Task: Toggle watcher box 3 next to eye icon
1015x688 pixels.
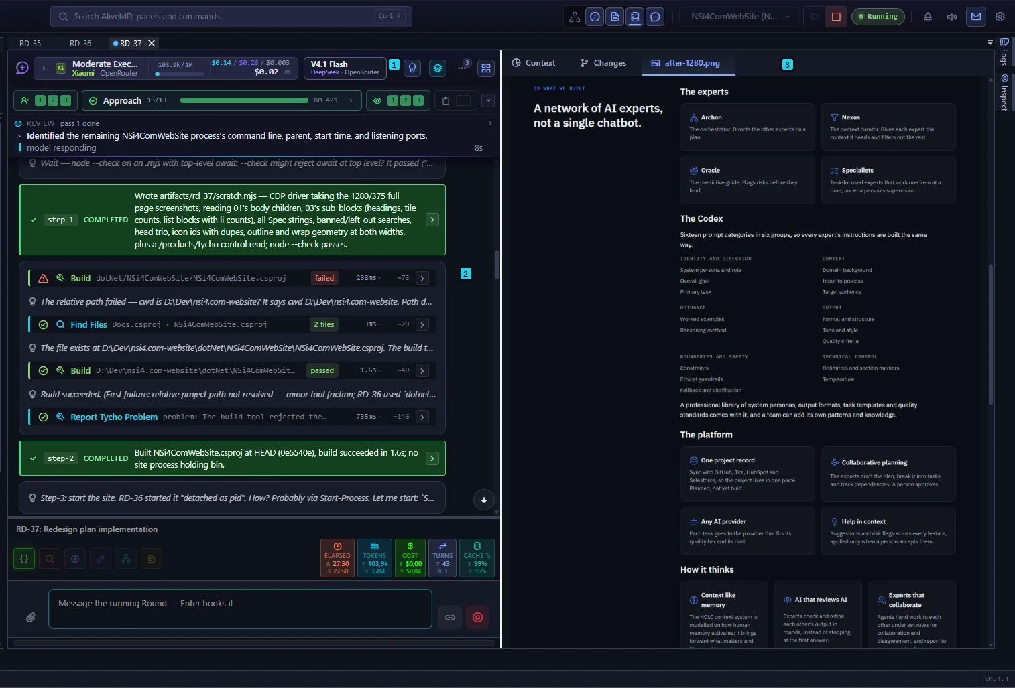Action: (x=418, y=100)
